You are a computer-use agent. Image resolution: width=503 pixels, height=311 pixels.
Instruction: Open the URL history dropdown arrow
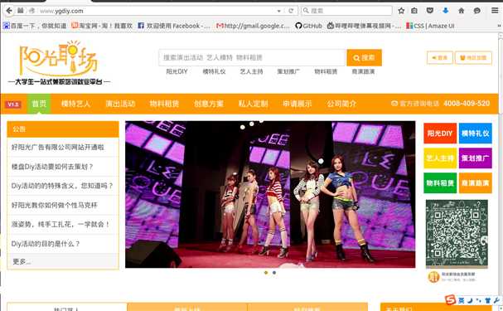[278, 11]
